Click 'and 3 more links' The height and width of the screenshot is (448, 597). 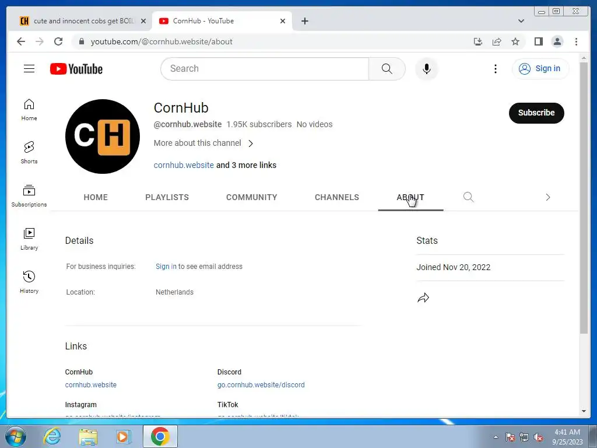[x=247, y=165]
